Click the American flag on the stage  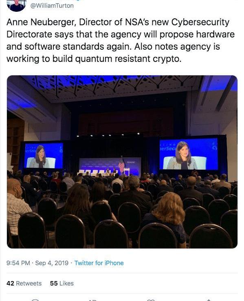(x=121, y=165)
